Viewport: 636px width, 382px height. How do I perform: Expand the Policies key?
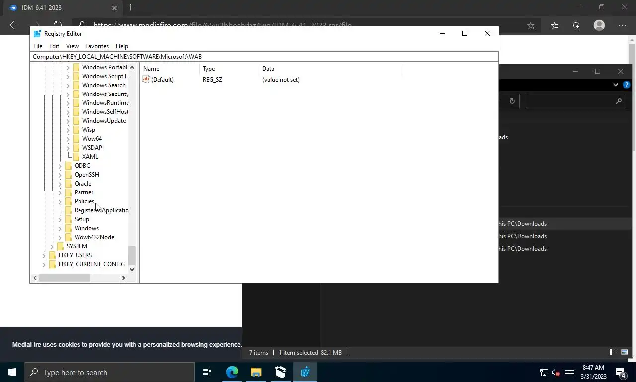pyautogui.click(x=60, y=201)
